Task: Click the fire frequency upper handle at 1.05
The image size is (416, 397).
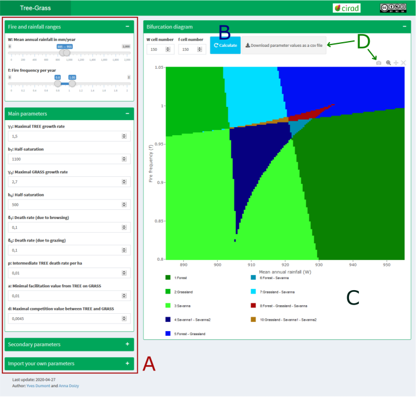Action: pyautogui.click(x=72, y=84)
